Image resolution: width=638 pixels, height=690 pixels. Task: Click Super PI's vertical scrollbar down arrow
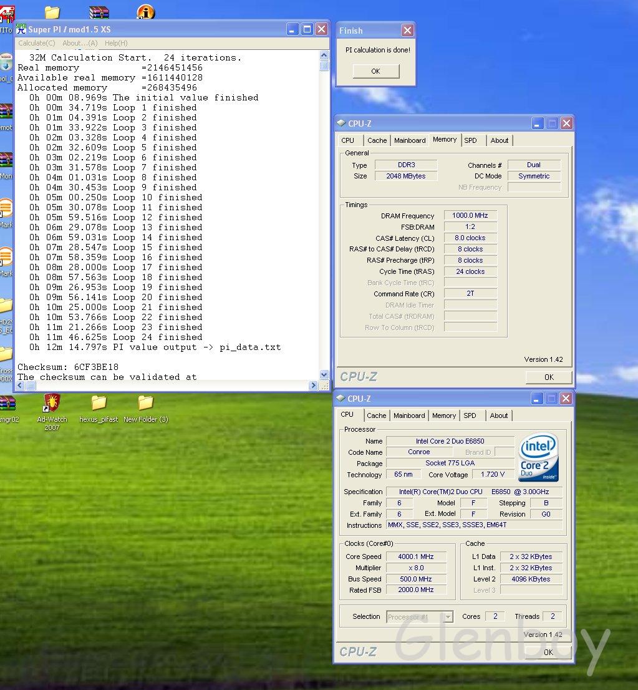324,375
